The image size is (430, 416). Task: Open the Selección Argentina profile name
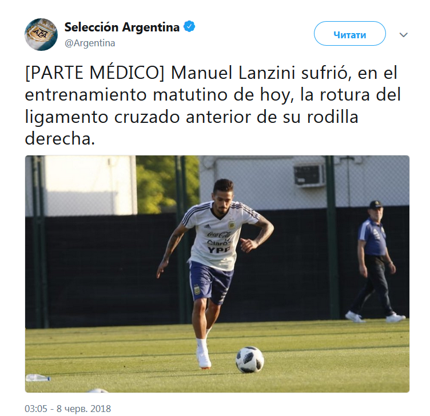coord(122,27)
